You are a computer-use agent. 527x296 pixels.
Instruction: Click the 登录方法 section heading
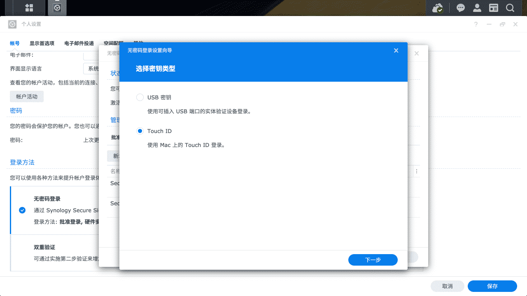22,162
